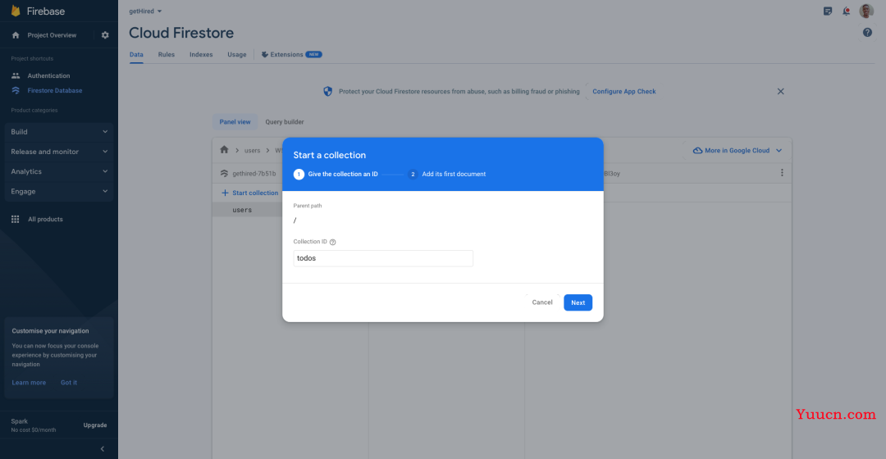The image size is (886, 459).
Task: Go to root via home breadcrumb icon
Action: 224,150
